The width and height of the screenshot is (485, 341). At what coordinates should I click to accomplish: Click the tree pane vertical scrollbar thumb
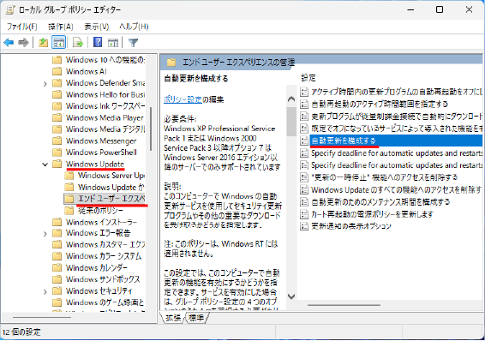coord(151,129)
